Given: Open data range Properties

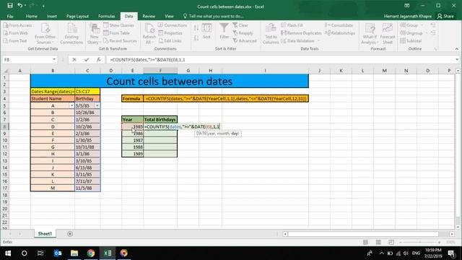Looking at the screenshot, I should 170,33.
